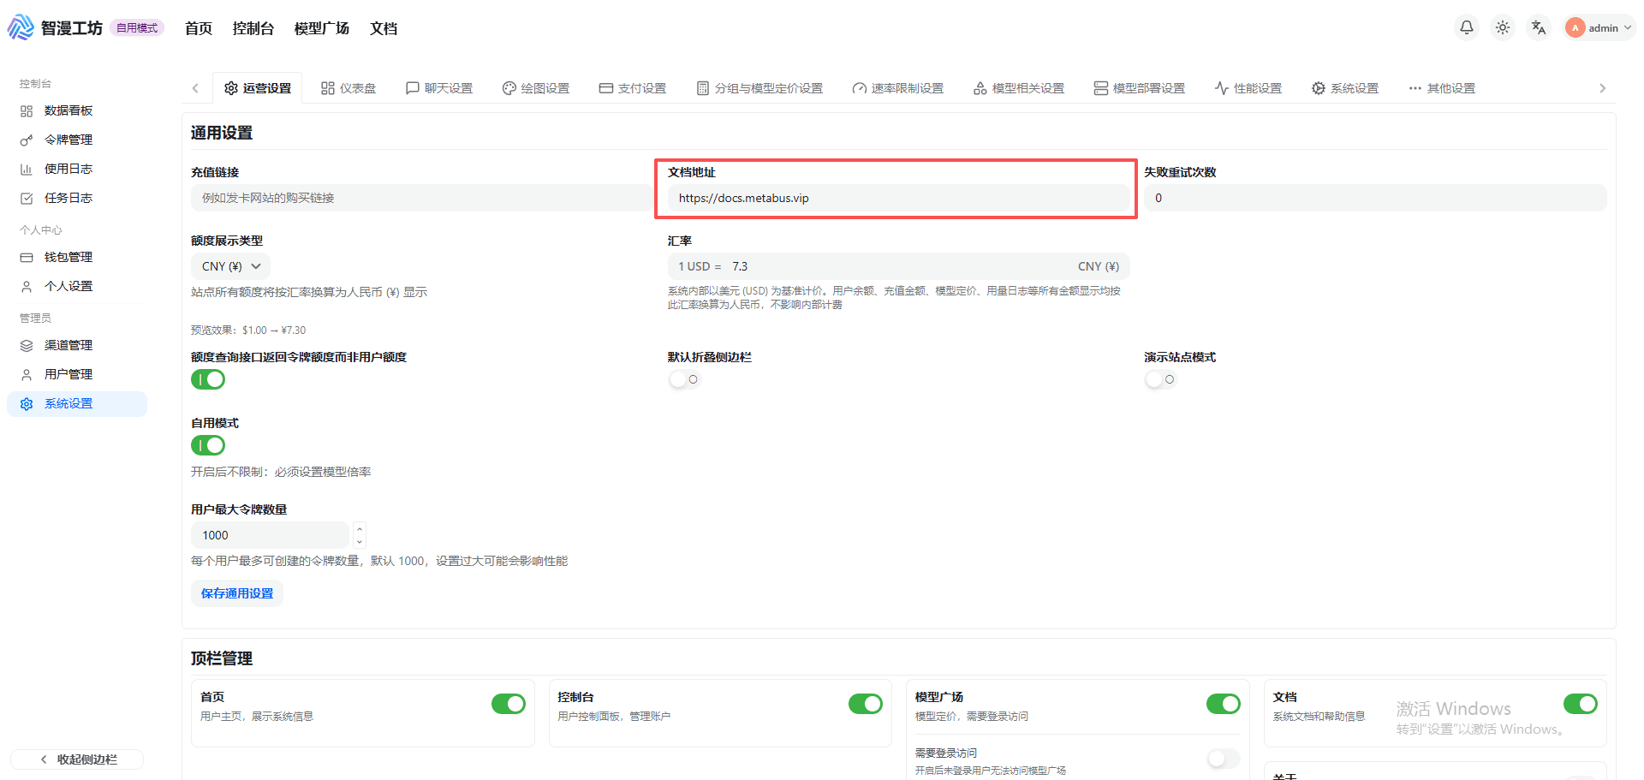
Task: Toggle 首页 top bar switch
Action: pos(509,704)
